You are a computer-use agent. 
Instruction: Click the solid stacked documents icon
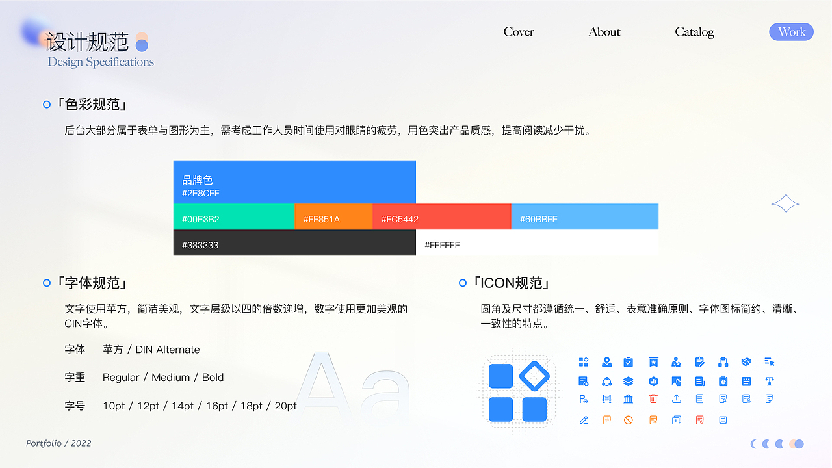tap(699, 382)
